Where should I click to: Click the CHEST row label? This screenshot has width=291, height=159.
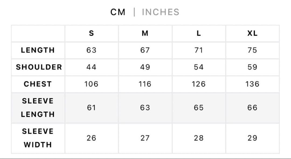point(38,84)
